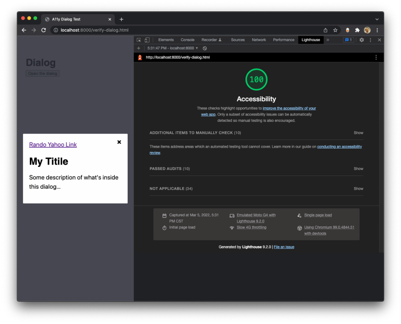The width and height of the screenshot is (401, 324).
Task: Toggle the inspect element picker
Action: [138, 40]
